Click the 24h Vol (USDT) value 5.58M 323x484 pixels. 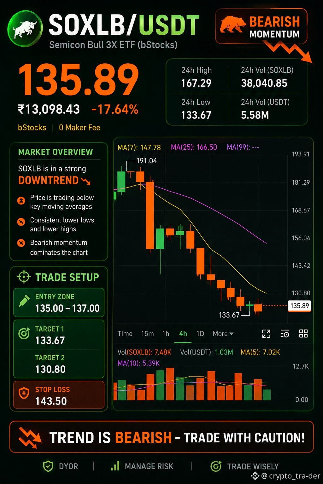(x=255, y=115)
